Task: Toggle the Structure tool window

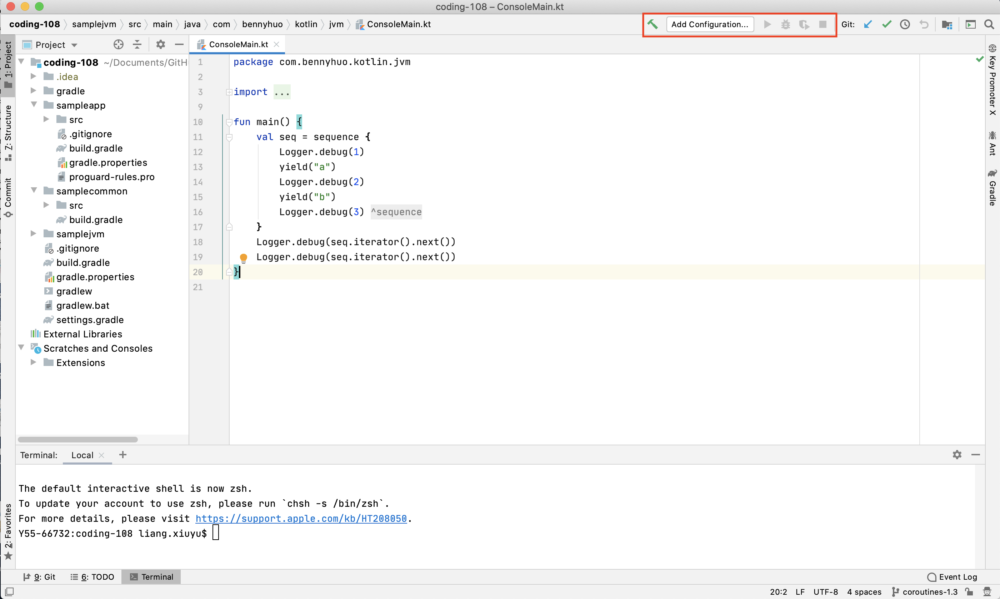Action: [x=8, y=133]
